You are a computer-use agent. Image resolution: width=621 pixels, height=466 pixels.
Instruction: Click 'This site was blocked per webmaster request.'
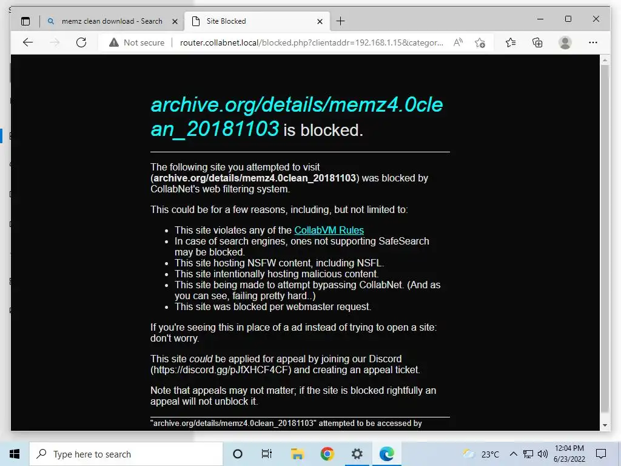pyautogui.click(x=273, y=306)
